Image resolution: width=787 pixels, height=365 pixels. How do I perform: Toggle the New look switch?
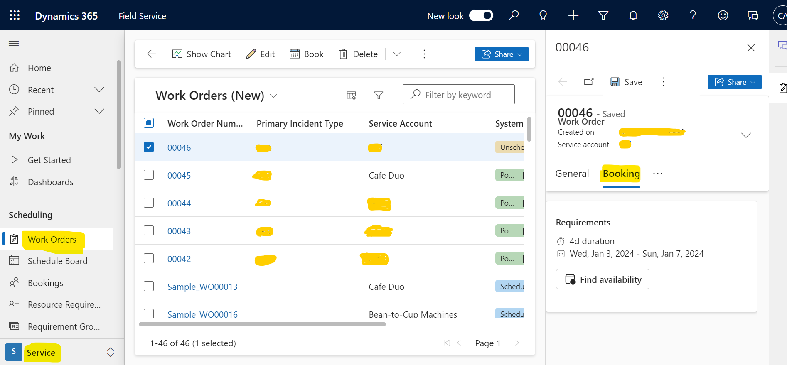(481, 16)
